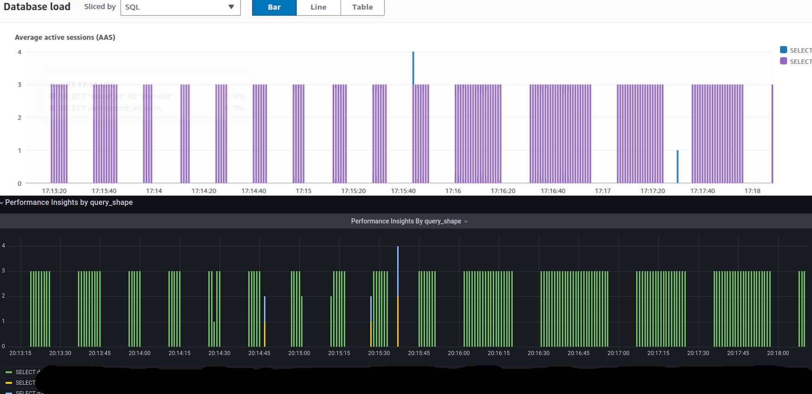Click the 17:15:40 axis label
This screenshot has height=394, width=812.
coord(403,191)
